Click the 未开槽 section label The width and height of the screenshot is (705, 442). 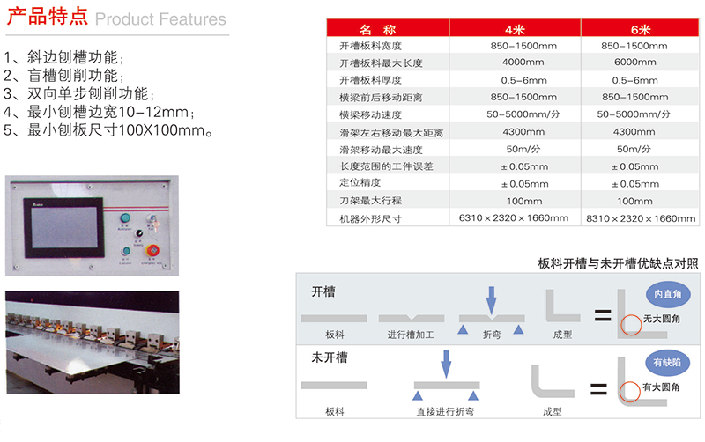[x=330, y=357]
